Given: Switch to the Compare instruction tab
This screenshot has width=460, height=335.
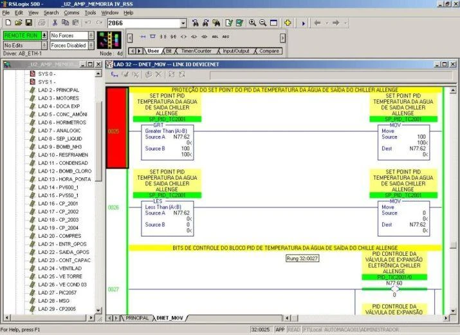Looking at the screenshot, I should 269,51.
